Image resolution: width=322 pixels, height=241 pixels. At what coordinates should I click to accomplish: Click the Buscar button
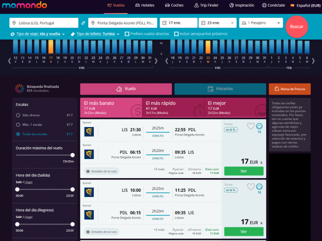click(297, 27)
